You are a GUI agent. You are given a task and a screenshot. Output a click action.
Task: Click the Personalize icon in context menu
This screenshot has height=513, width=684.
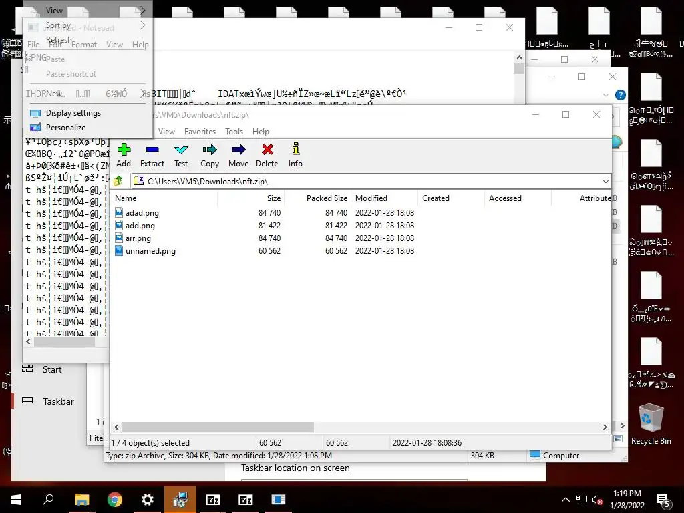point(35,128)
